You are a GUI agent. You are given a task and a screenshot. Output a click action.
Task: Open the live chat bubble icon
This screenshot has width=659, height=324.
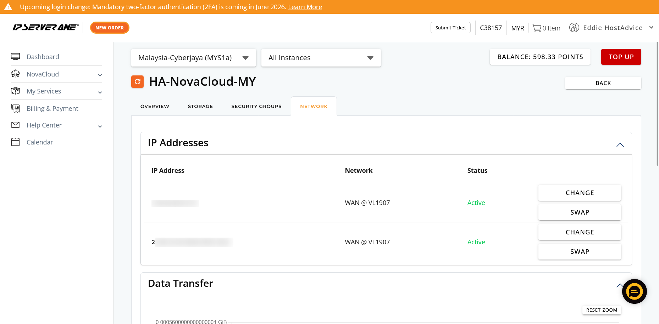pyautogui.click(x=635, y=291)
